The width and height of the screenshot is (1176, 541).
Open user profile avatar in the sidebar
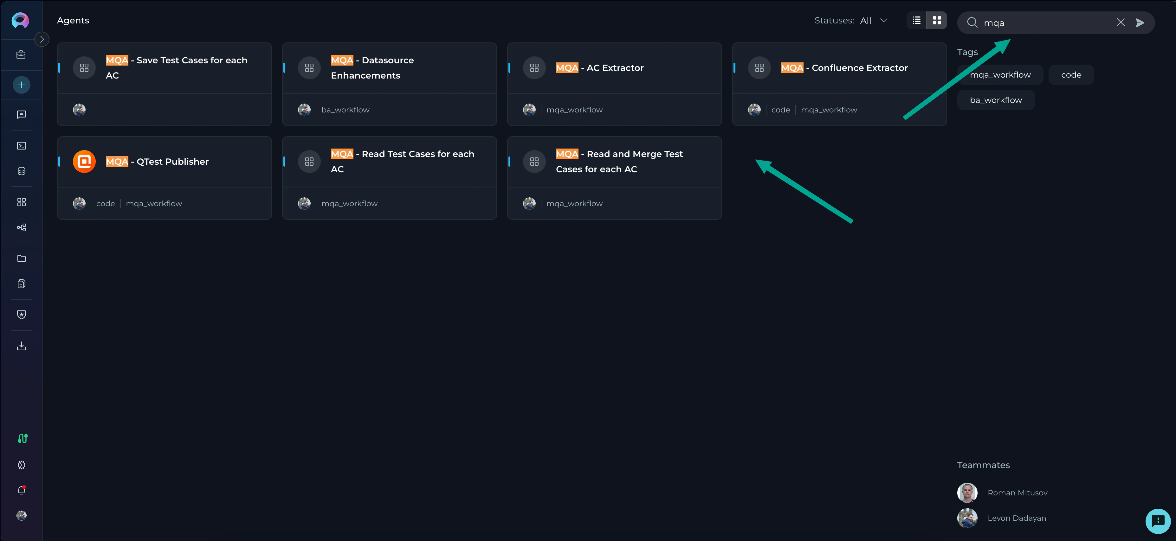point(22,515)
